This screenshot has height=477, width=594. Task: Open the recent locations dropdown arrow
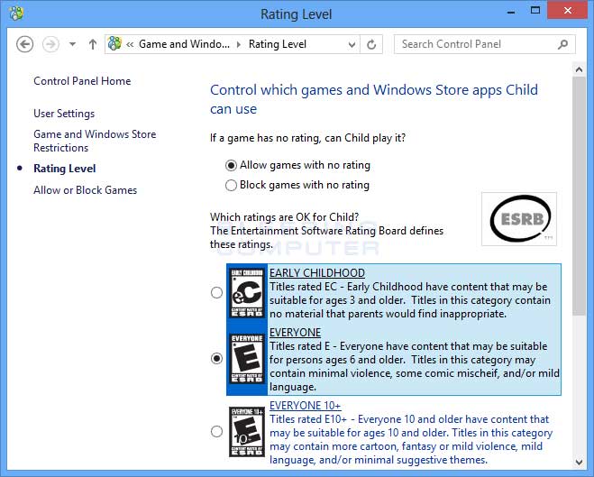pos(72,44)
